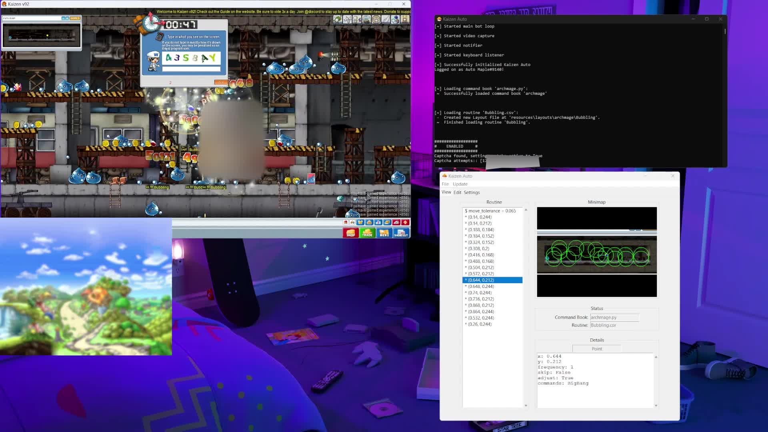Click the SHORTCUT button in game bar
768x432 pixels.
tap(401, 233)
